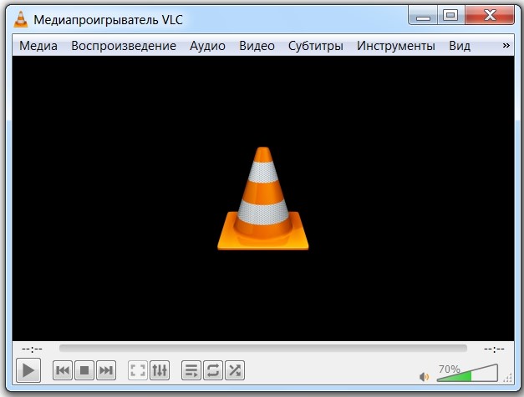Show the playlist panel
The width and height of the screenshot is (524, 397).
[191, 370]
